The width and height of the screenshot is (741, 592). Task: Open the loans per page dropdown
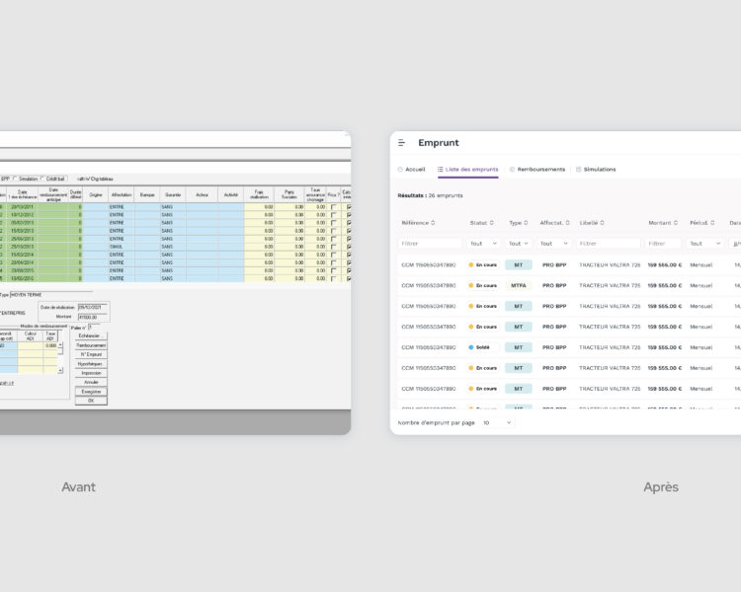pyautogui.click(x=497, y=422)
